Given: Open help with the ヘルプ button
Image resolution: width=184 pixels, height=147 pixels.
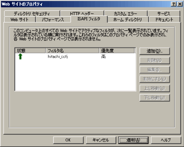Looking at the screenshot, I should (x=166, y=140).
